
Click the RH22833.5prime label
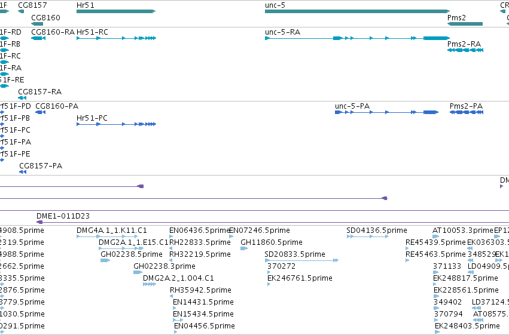coord(200,242)
